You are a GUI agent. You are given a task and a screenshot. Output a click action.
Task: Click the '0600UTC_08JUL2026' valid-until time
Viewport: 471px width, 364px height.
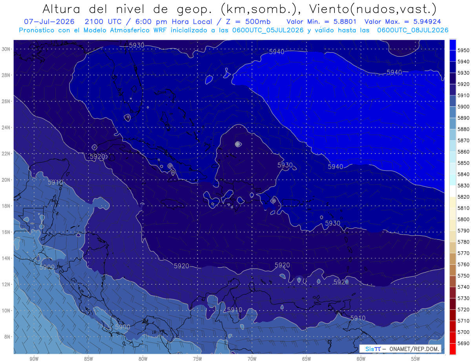[413, 30]
